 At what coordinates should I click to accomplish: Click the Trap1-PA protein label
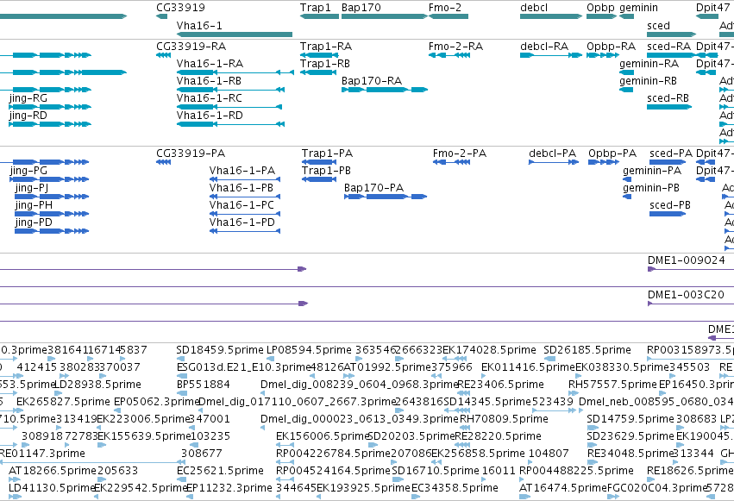click(x=327, y=153)
